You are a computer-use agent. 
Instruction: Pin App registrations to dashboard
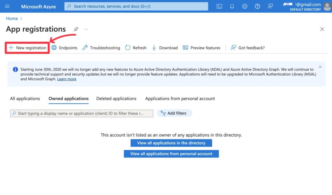tap(76, 29)
